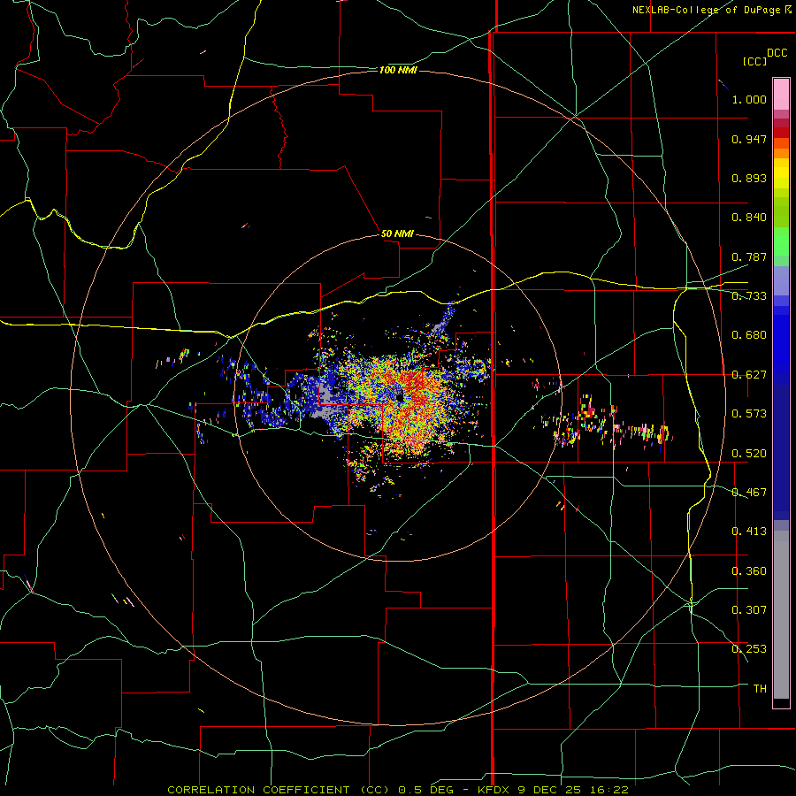The height and width of the screenshot is (796, 796).
Task: Select the 0.307 legend value
Action: pyautogui.click(x=749, y=610)
